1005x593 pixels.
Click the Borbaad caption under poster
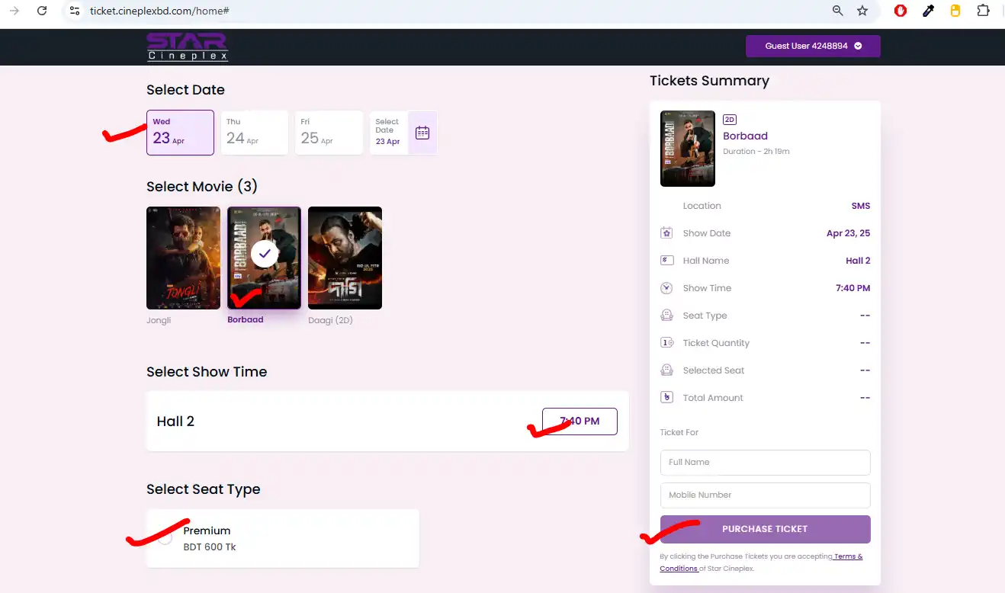click(x=245, y=320)
